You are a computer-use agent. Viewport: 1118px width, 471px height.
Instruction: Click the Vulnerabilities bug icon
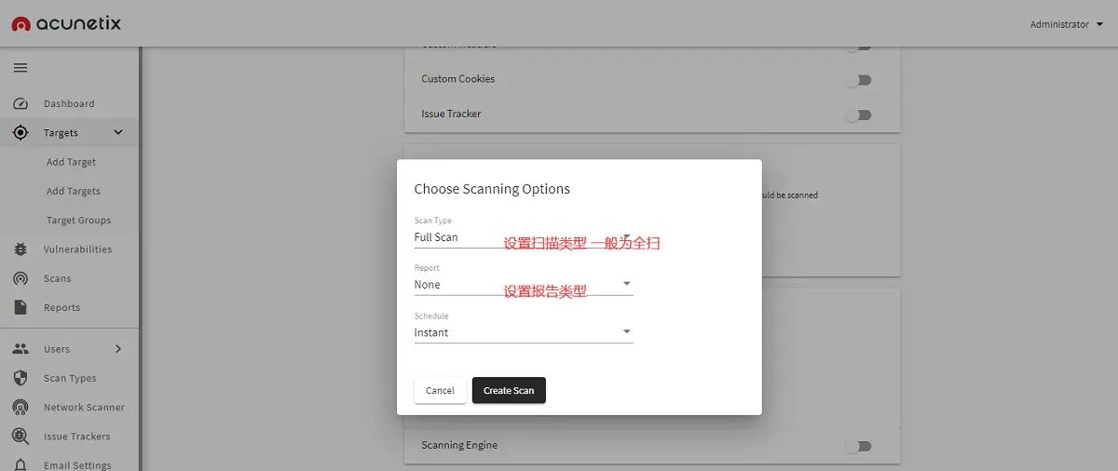point(20,249)
